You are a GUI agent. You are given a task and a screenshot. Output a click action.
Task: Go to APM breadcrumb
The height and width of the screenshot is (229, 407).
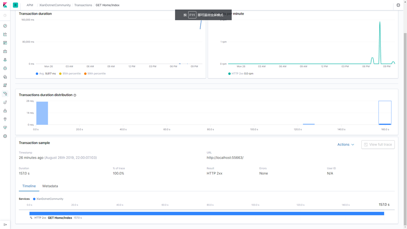(x=30, y=5)
